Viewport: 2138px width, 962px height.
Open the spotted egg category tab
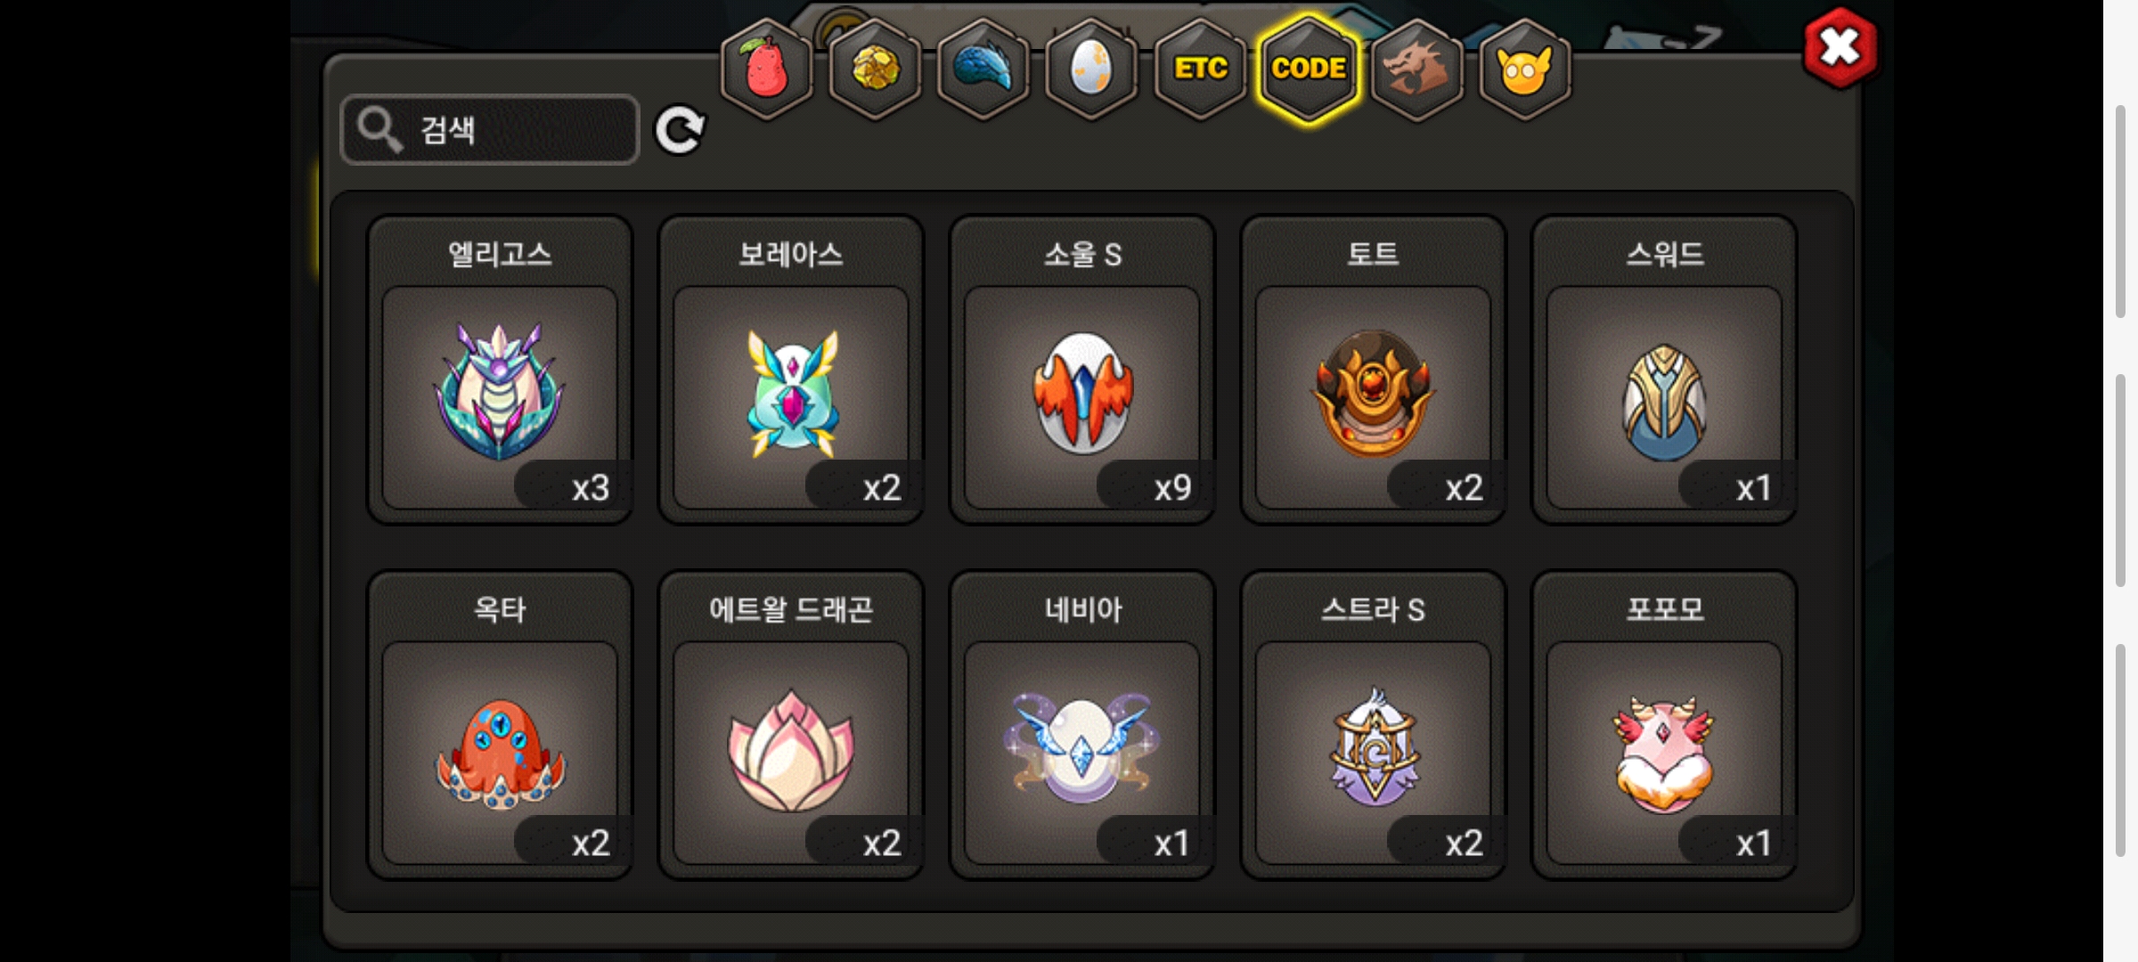pos(1091,69)
